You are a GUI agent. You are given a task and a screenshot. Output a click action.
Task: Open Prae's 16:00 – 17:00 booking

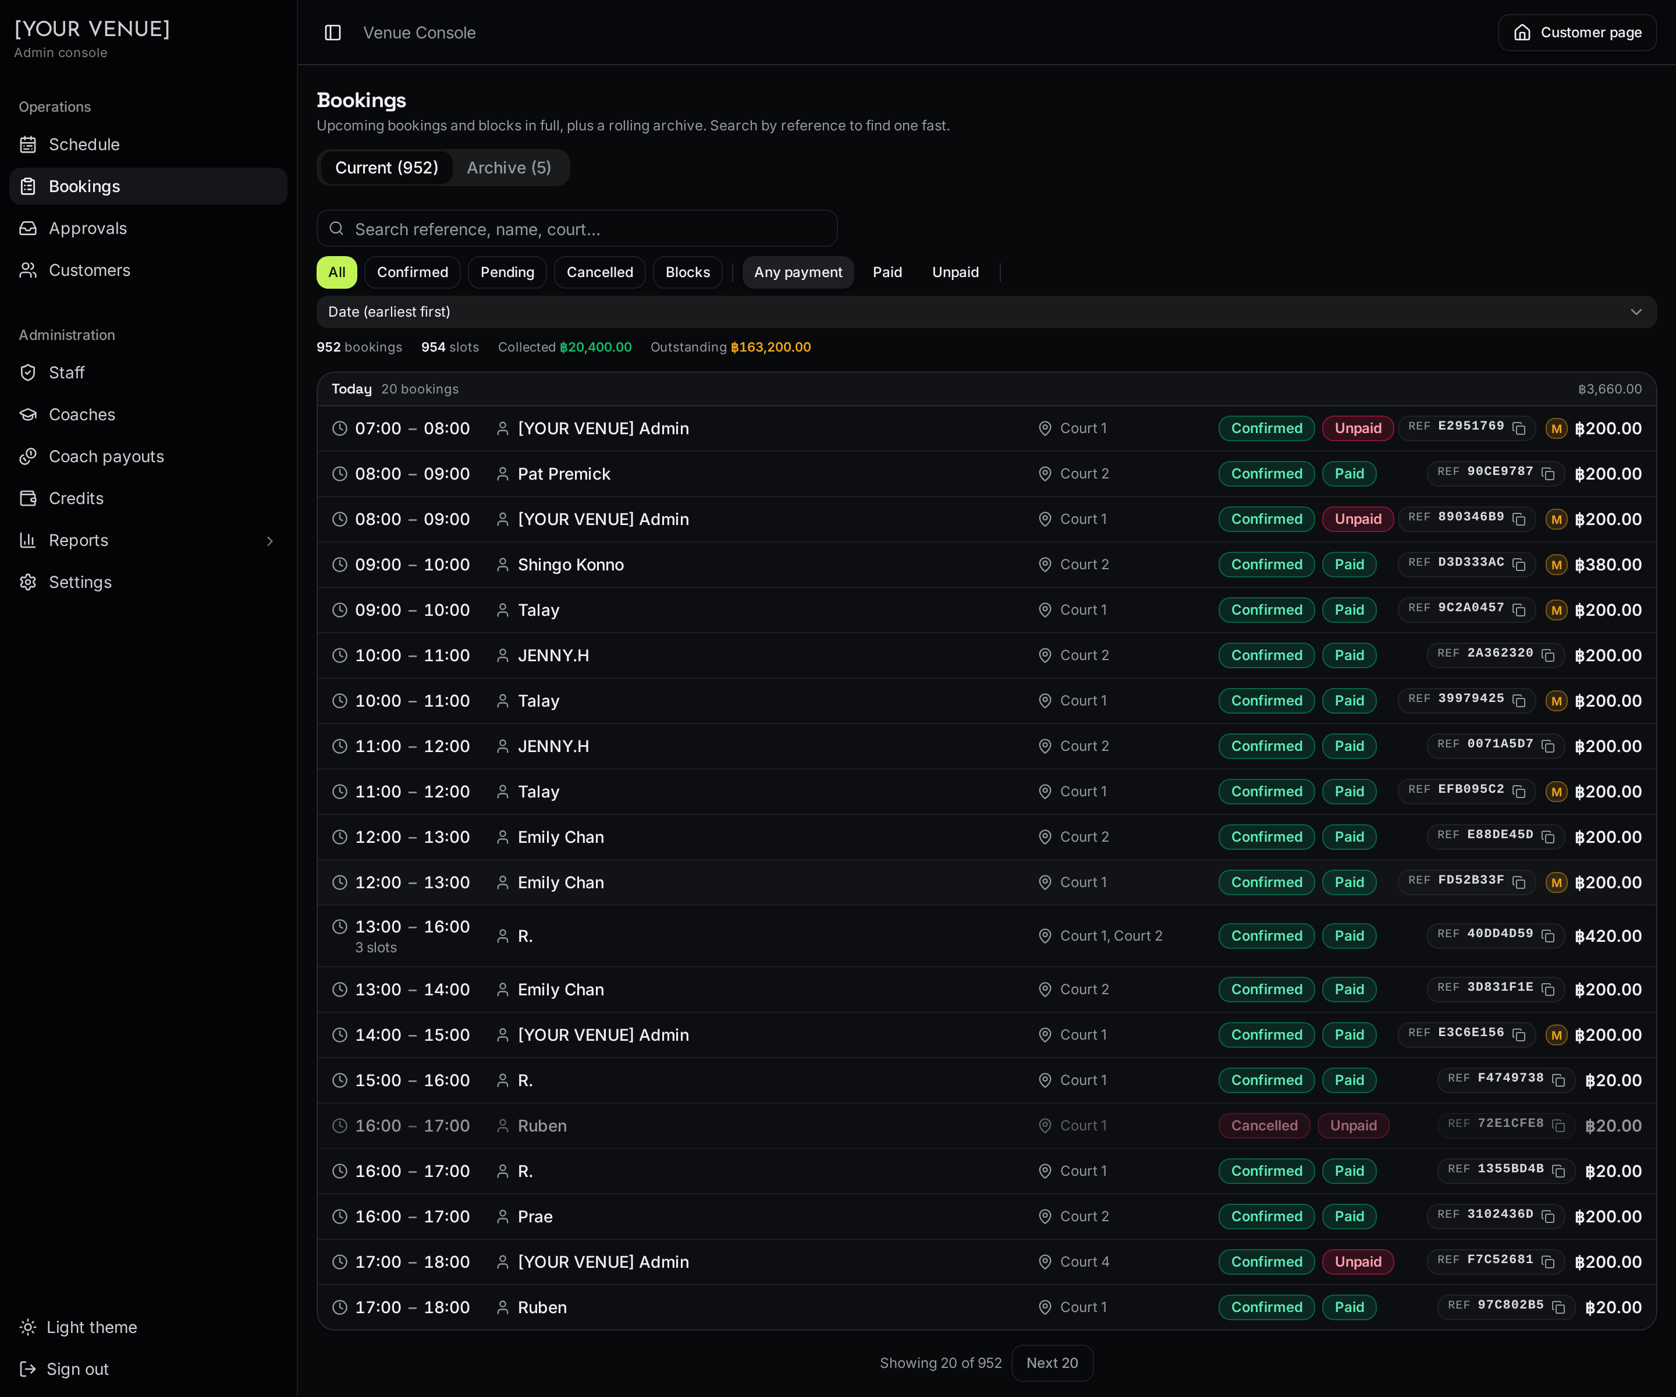(986, 1217)
